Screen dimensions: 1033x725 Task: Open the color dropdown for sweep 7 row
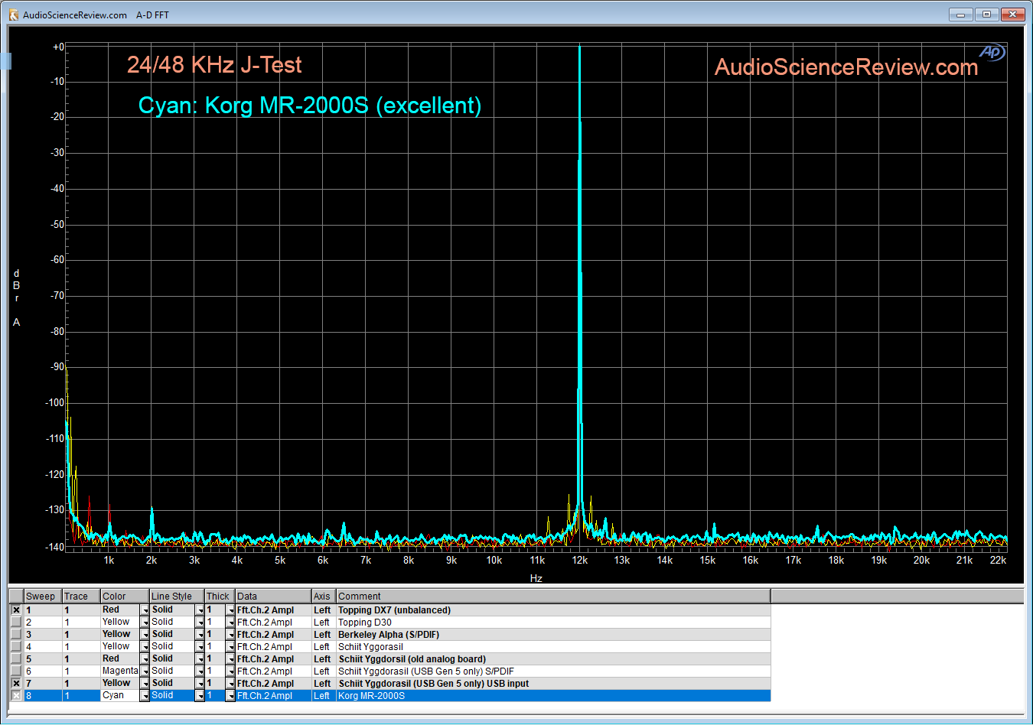[x=145, y=684]
